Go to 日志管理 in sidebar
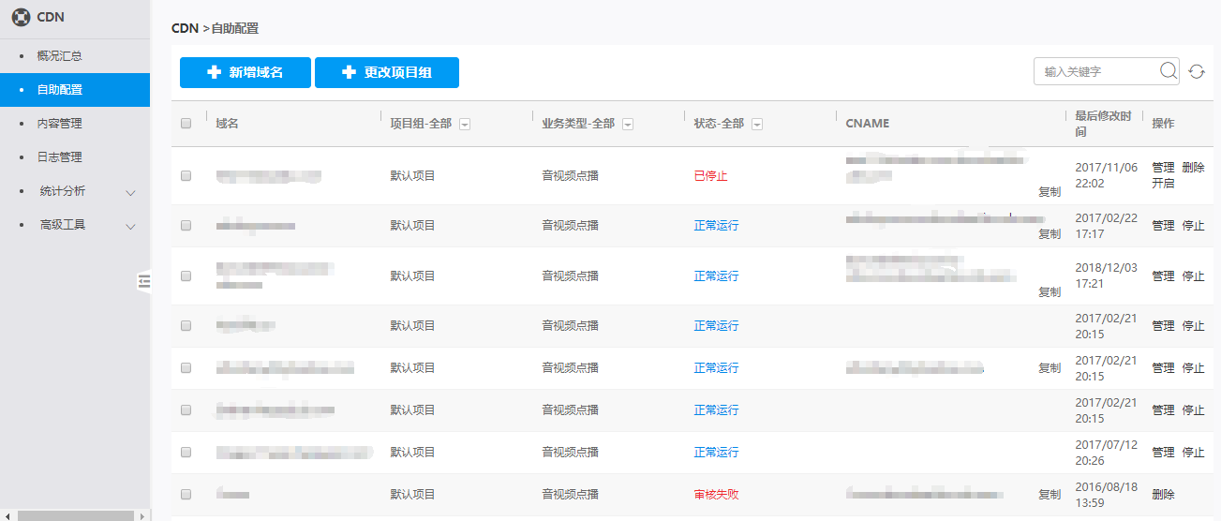This screenshot has height=521, width=1221. click(x=59, y=157)
